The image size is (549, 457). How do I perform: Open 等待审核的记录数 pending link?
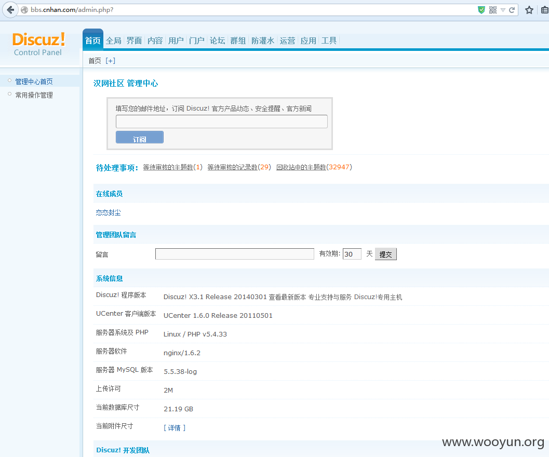(x=233, y=167)
